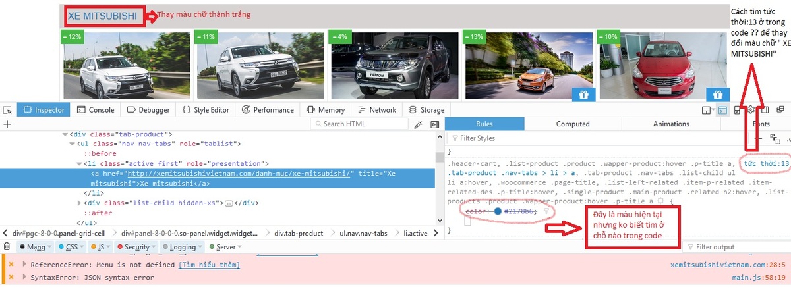Toggle the Security console filter
This screenshot has height=287, width=791.
[x=137, y=247]
